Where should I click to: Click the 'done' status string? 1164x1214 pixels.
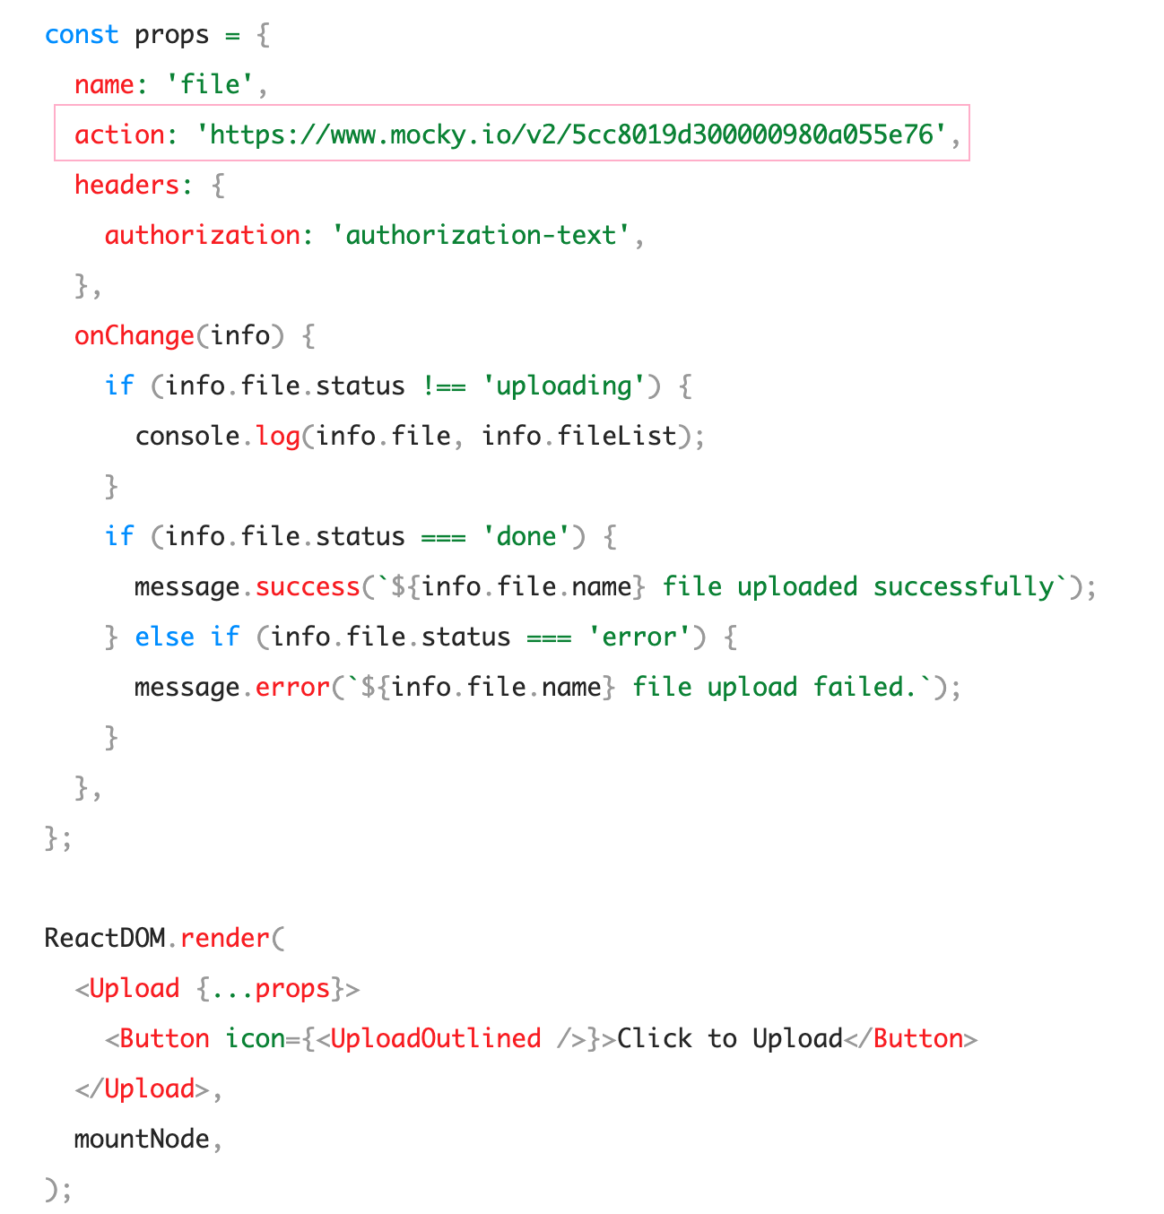[526, 536]
